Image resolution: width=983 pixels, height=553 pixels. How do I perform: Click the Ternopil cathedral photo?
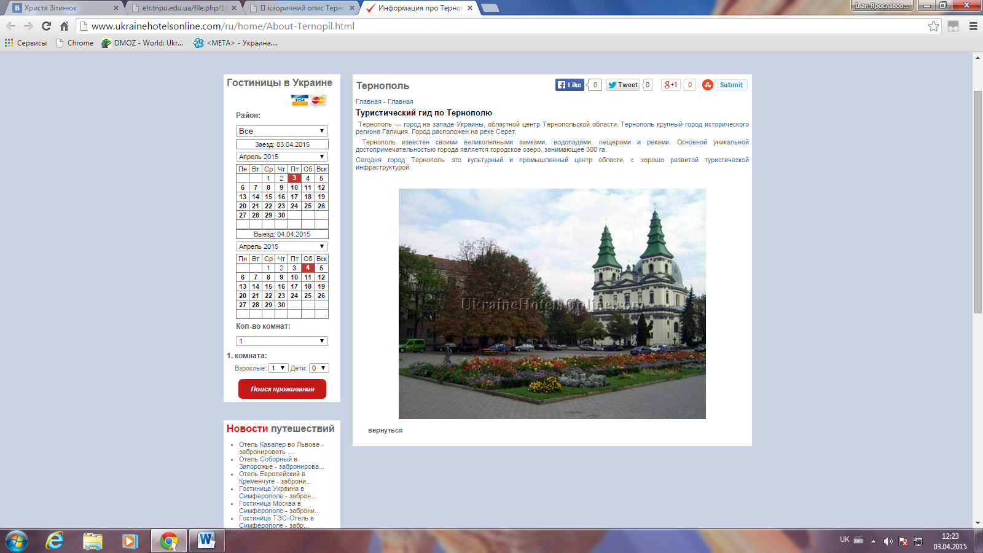(x=552, y=304)
